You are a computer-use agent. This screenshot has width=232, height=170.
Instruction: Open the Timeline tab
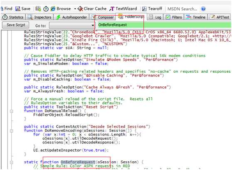(x=196, y=17)
